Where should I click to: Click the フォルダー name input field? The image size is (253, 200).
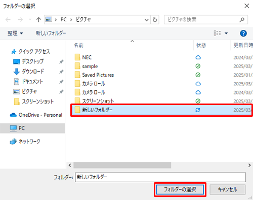click(160, 177)
